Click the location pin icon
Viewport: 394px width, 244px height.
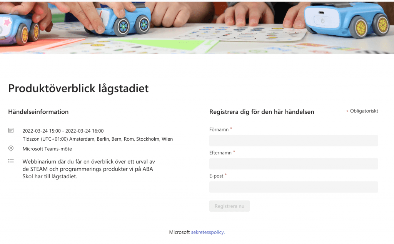point(11,149)
